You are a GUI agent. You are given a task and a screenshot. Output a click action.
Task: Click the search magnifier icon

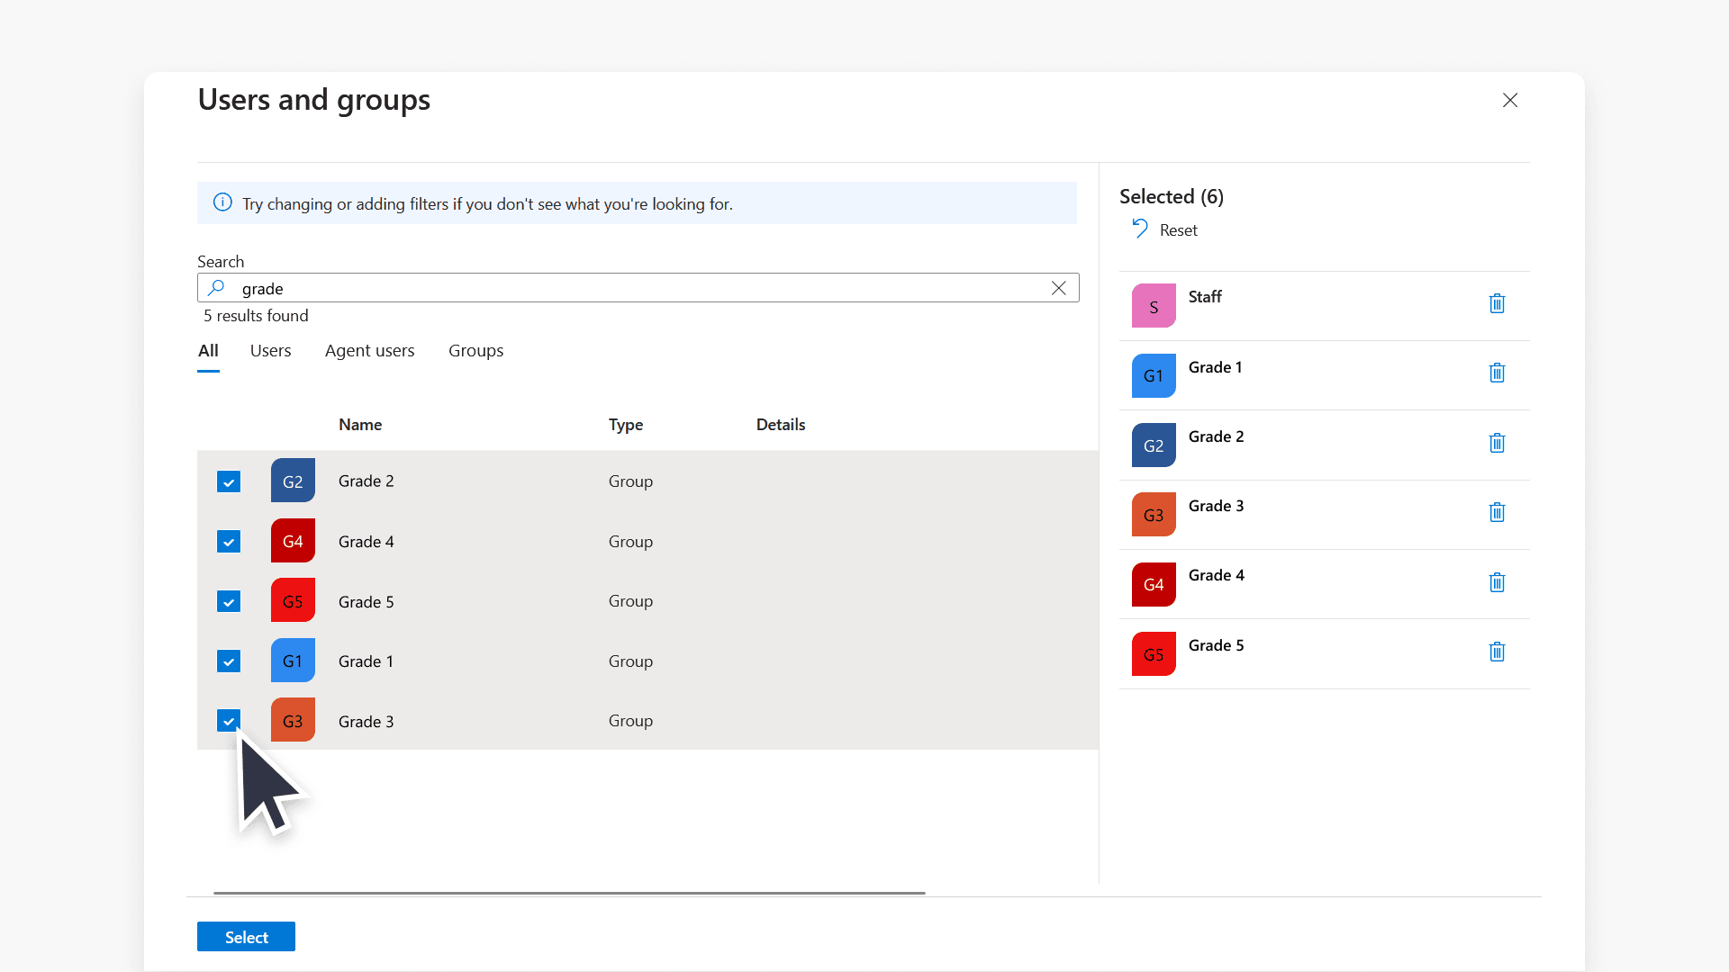[x=216, y=287]
